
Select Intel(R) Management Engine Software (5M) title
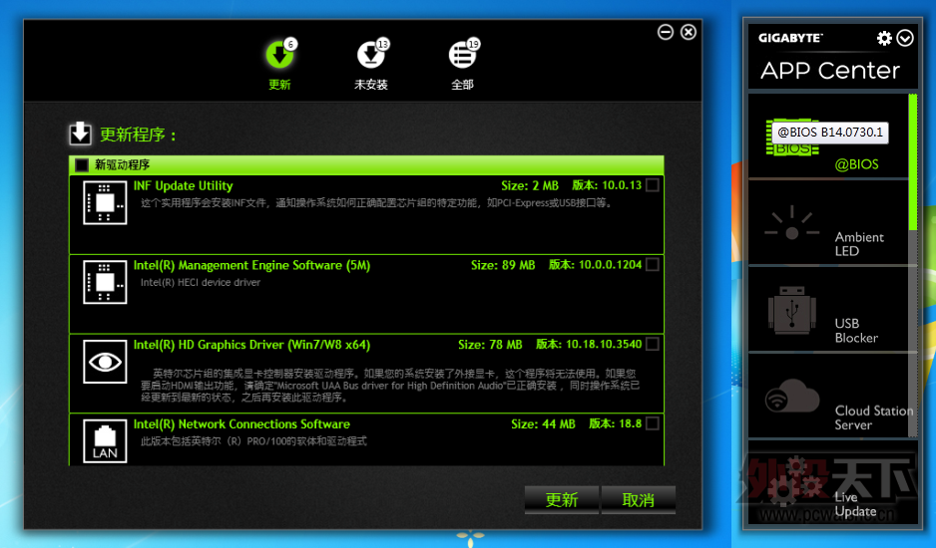pyautogui.click(x=251, y=265)
